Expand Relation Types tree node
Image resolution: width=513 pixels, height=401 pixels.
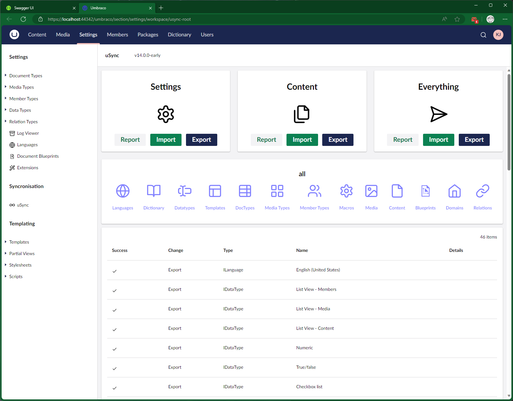[x=6, y=121]
